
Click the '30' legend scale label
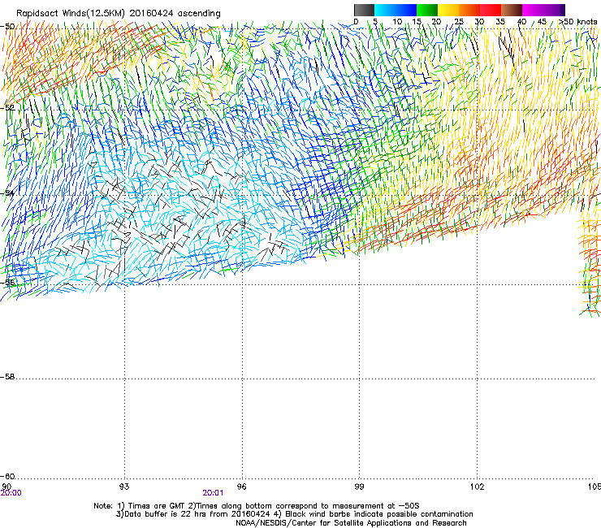pyautogui.click(x=479, y=21)
